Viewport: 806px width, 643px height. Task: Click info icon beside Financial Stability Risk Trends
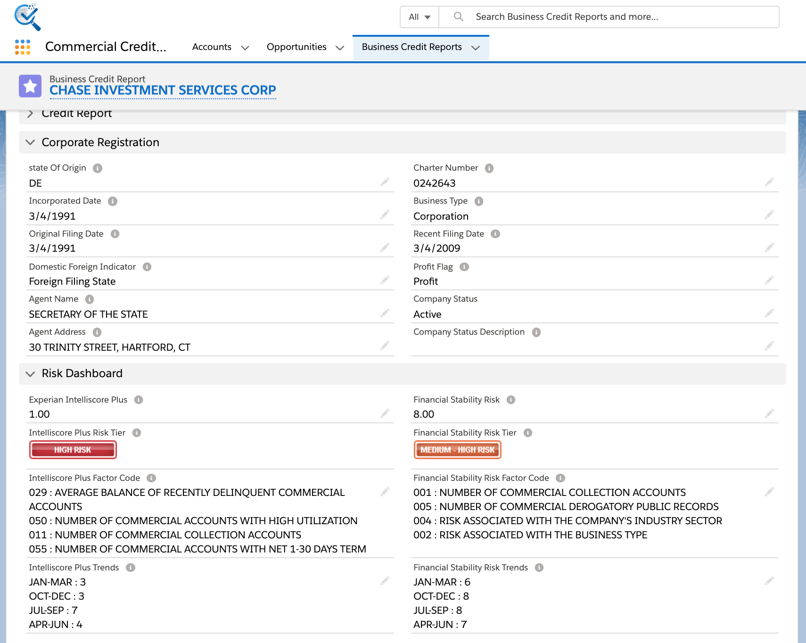click(539, 568)
